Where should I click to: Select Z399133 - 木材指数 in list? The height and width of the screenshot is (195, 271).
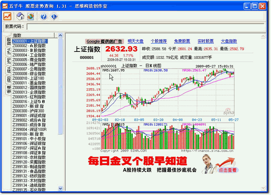point(29,181)
